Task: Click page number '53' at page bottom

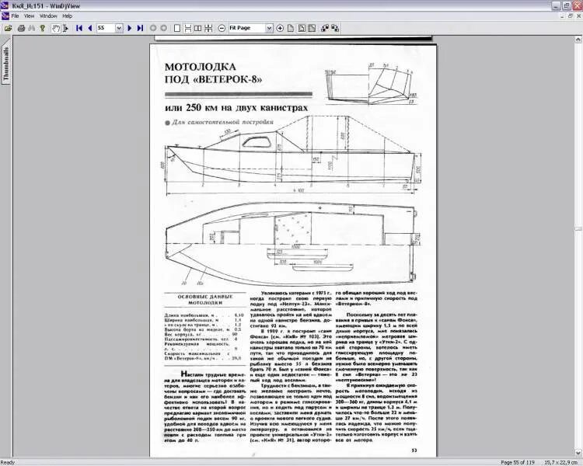Action: (414, 450)
